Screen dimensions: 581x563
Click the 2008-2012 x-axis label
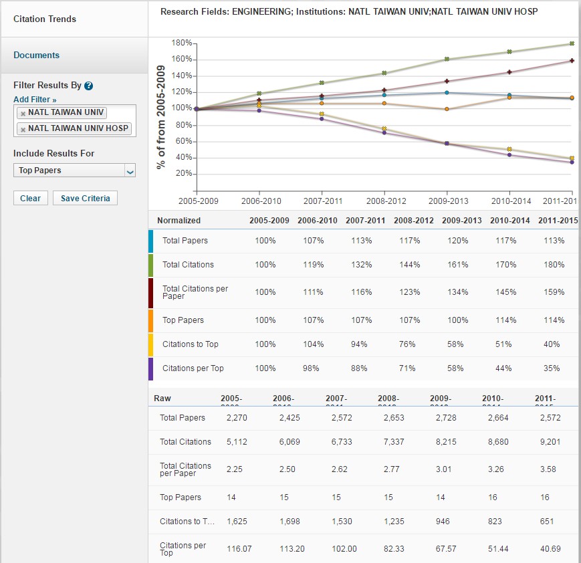(386, 201)
